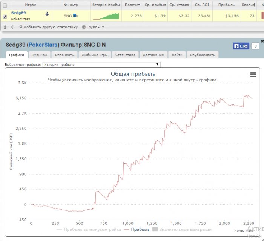
Task: Switch to the Турниры tab
Action: click(x=40, y=55)
